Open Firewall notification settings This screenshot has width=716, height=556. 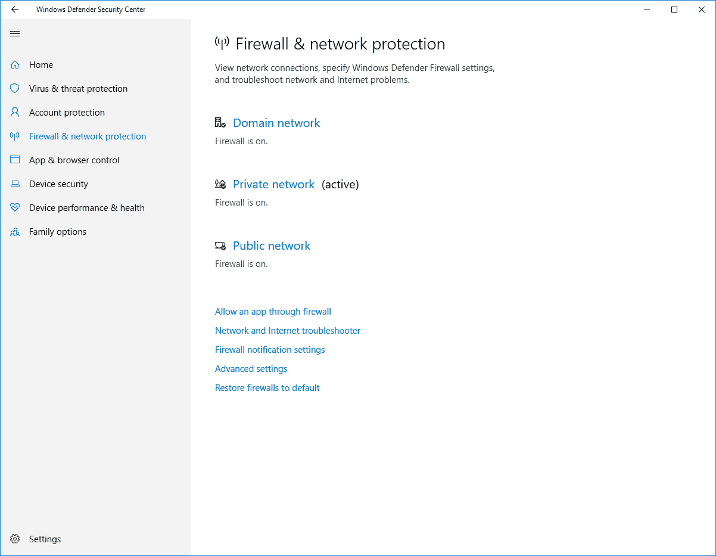coord(270,350)
